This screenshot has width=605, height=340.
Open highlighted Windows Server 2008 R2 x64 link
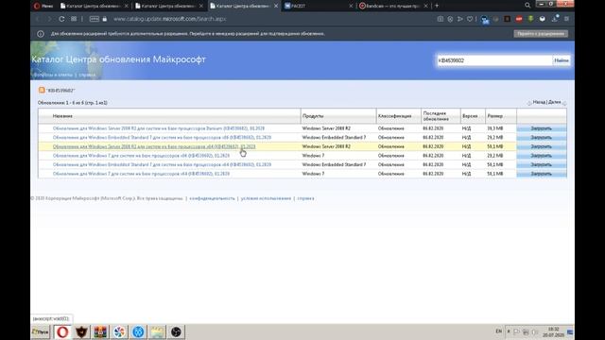coord(154,146)
